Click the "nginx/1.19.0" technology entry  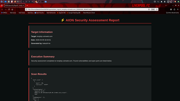pos(40,91)
